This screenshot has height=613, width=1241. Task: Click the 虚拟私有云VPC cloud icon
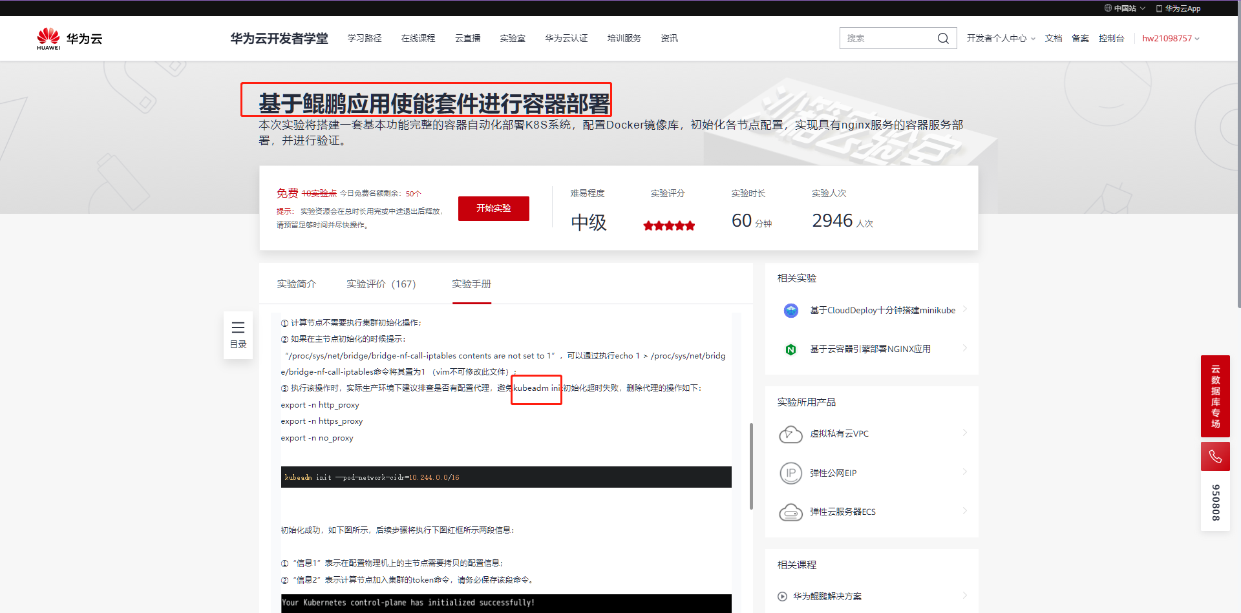790,434
